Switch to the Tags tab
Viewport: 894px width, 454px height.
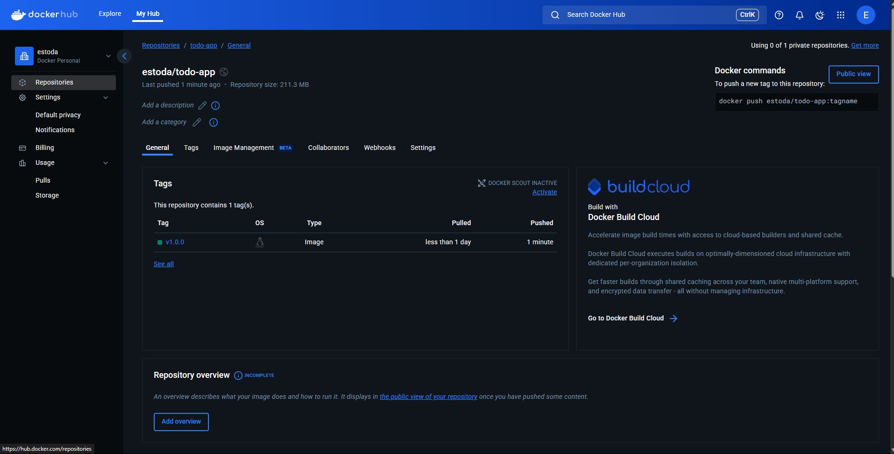tap(191, 148)
